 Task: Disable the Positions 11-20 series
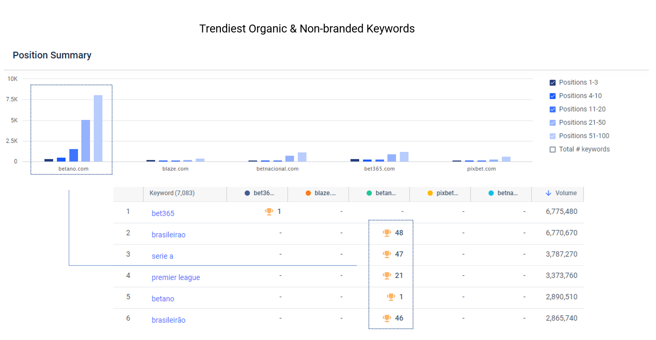pos(553,109)
